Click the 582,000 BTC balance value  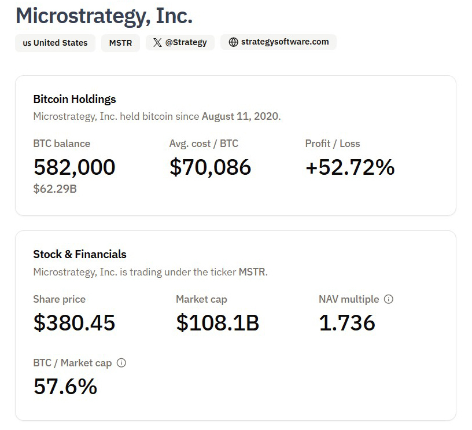(75, 167)
